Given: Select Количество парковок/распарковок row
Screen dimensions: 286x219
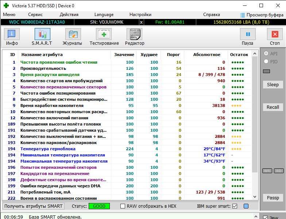Looking at the screenshot, I should coord(127,143).
